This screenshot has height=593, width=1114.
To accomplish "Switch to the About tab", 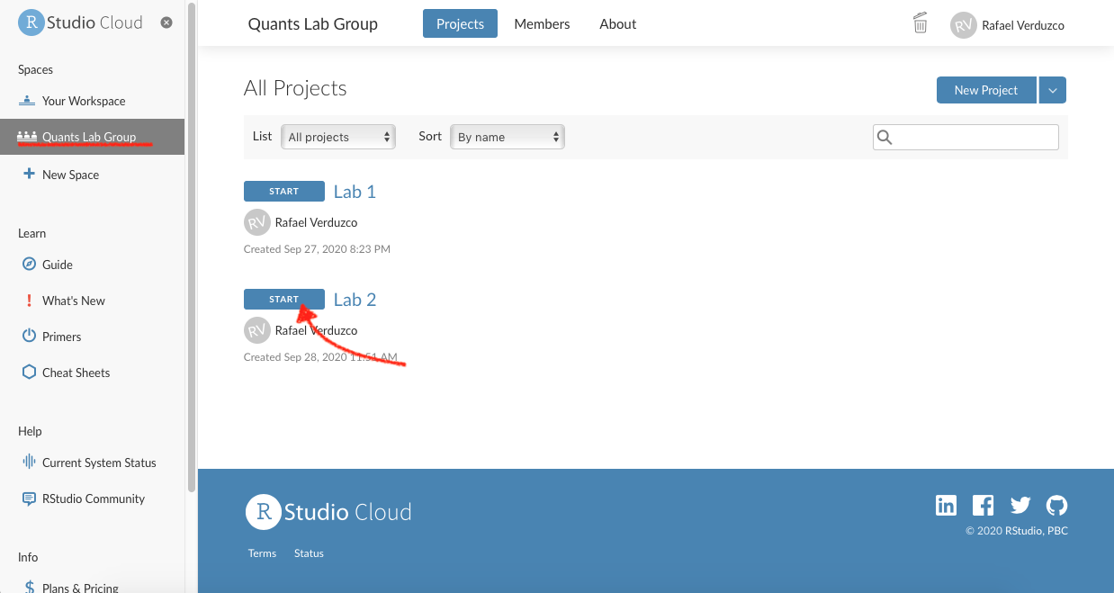I will coord(618,24).
